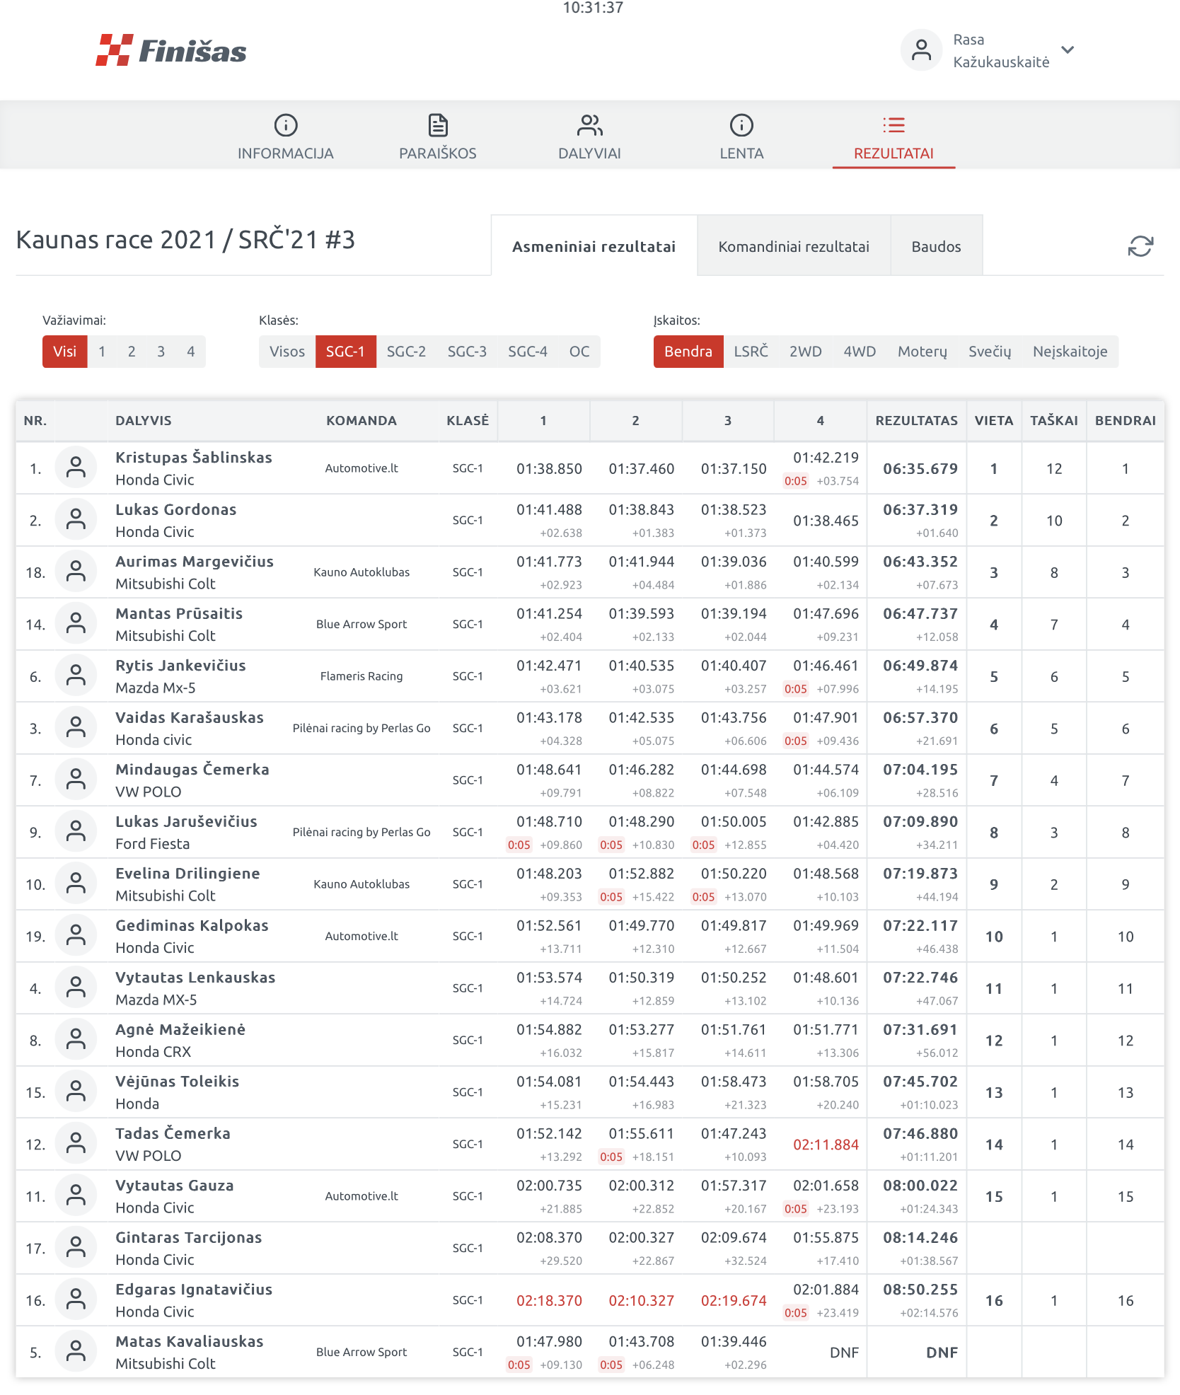Open the Rasa Kažukauskaitė user avatar

tap(921, 50)
